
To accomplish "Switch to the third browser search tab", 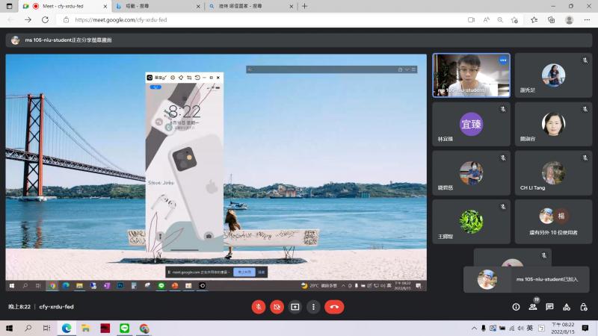I will tap(251, 6).
